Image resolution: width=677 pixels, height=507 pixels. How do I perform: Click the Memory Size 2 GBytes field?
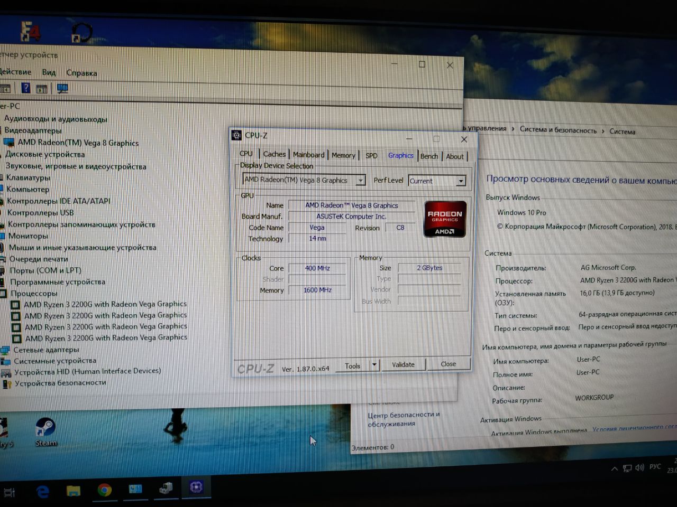point(429,268)
